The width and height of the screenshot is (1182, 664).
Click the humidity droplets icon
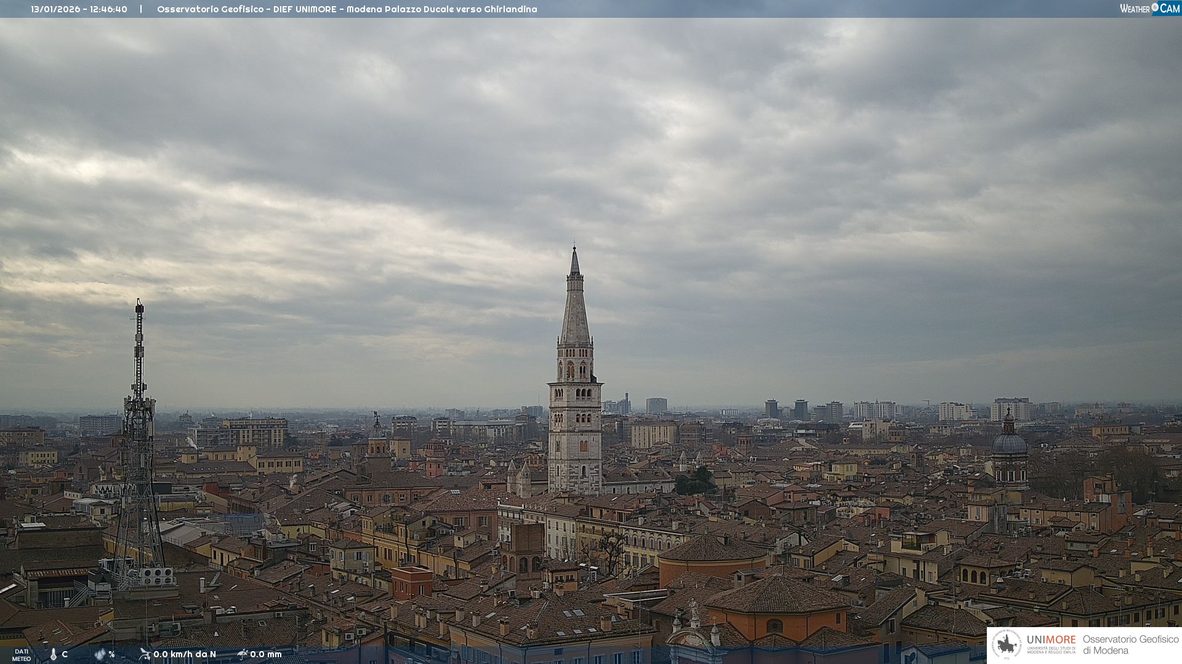click(x=100, y=654)
